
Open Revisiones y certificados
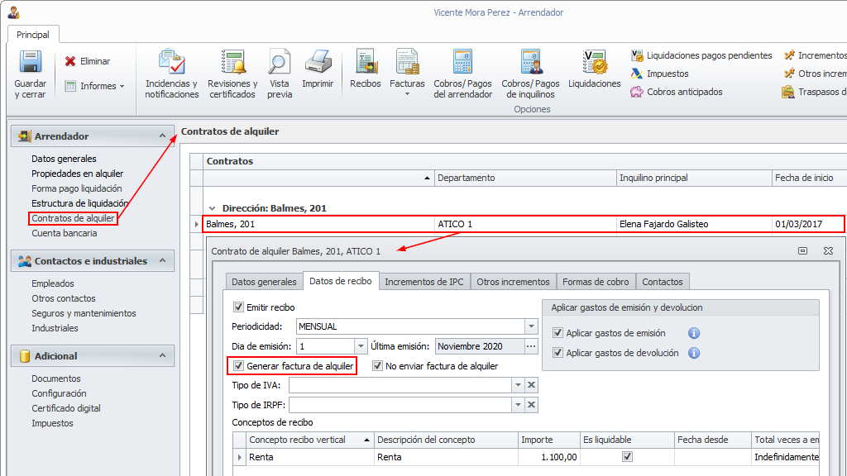click(233, 74)
